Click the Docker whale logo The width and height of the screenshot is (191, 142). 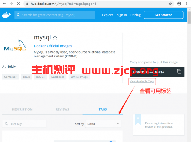pyautogui.click(x=6, y=15)
